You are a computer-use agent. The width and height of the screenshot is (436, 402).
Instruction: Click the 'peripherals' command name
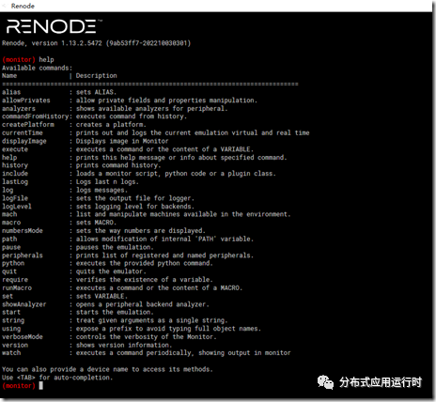(23, 255)
